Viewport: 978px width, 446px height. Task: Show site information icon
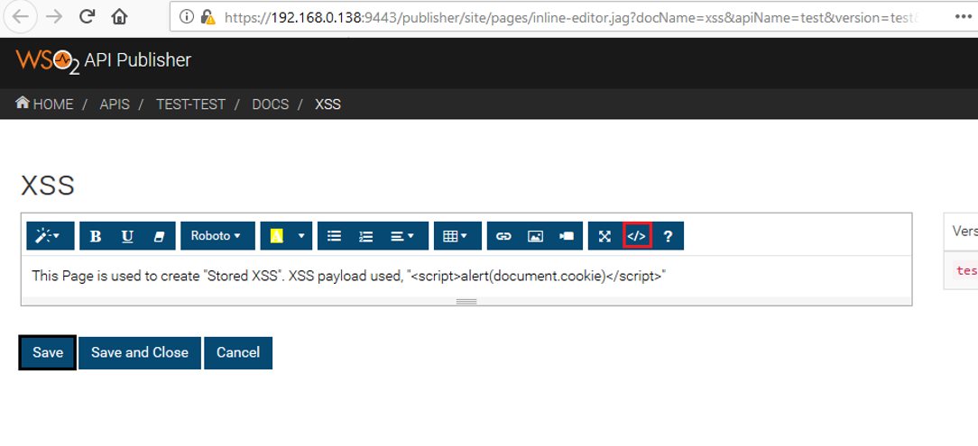click(187, 18)
